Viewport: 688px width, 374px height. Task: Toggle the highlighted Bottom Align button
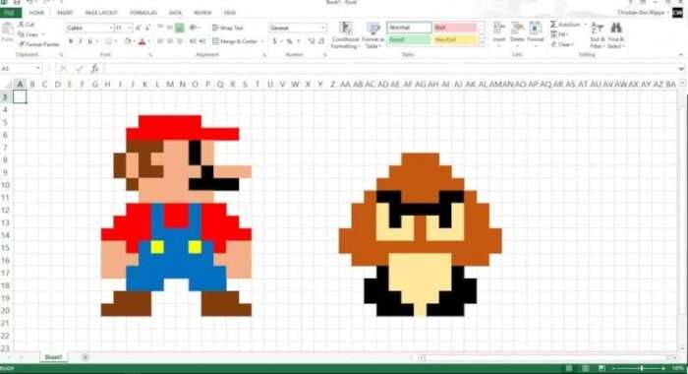pos(180,29)
